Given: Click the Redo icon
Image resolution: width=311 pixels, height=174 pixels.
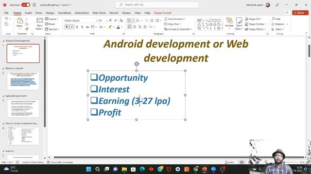Looking at the screenshot, I should tap(6, 24).
